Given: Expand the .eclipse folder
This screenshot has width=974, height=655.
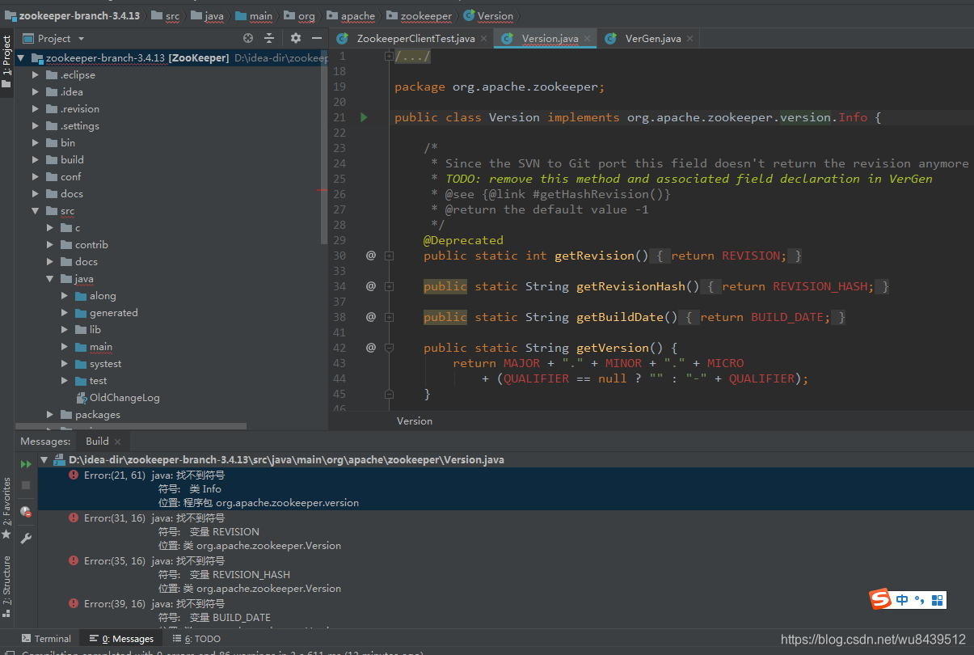Looking at the screenshot, I should pyautogui.click(x=36, y=75).
